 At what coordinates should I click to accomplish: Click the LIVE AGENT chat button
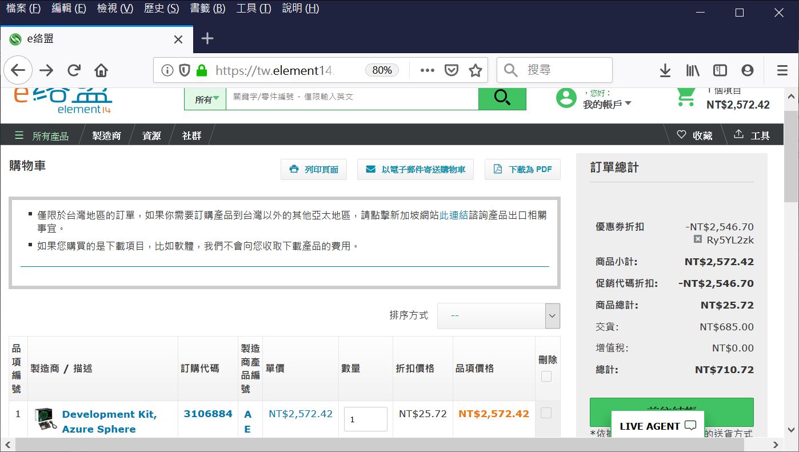[658, 426]
